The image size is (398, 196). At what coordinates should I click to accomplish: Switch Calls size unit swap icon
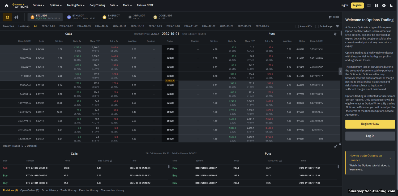[111, 161]
